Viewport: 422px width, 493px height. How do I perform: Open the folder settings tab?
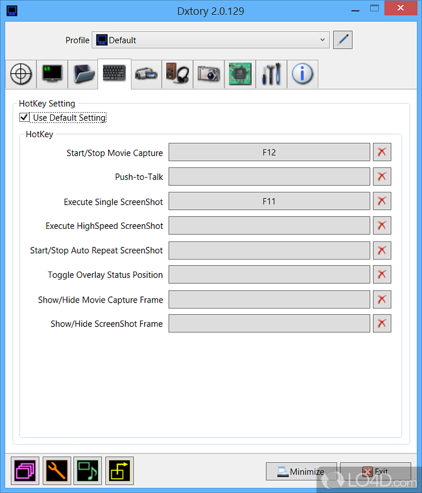pyautogui.click(x=83, y=74)
